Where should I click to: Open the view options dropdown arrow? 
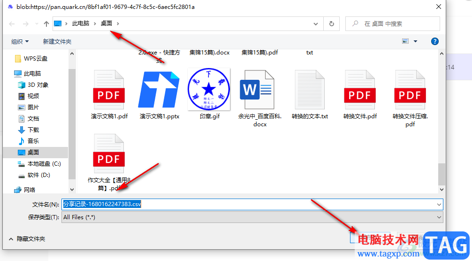pyautogui.click(x=415, y=41)
